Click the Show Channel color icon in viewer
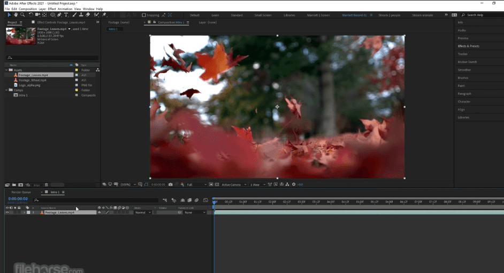 [182, 184]
